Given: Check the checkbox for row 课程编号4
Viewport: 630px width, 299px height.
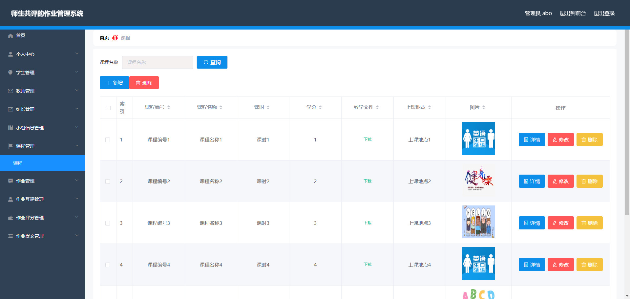Looking at the screenshot, I should click(x=108, y=265).
